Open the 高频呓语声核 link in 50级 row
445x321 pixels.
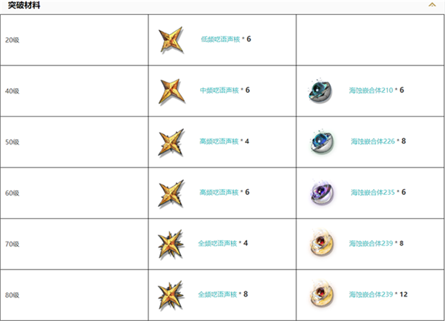tap(219, 141)
